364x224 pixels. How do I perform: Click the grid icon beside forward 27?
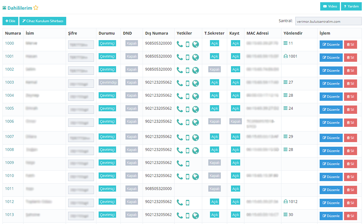285,83
